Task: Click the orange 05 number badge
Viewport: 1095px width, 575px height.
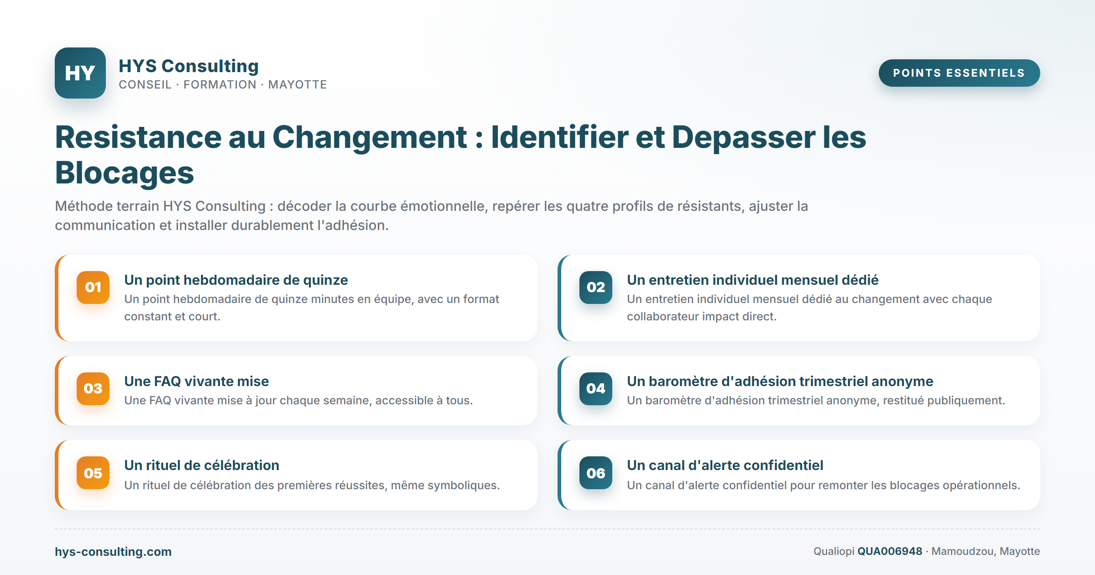Action: pyautogui.click(x=93, y=473)
